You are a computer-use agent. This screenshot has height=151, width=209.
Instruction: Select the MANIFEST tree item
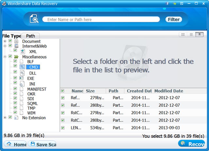(37, 89)
